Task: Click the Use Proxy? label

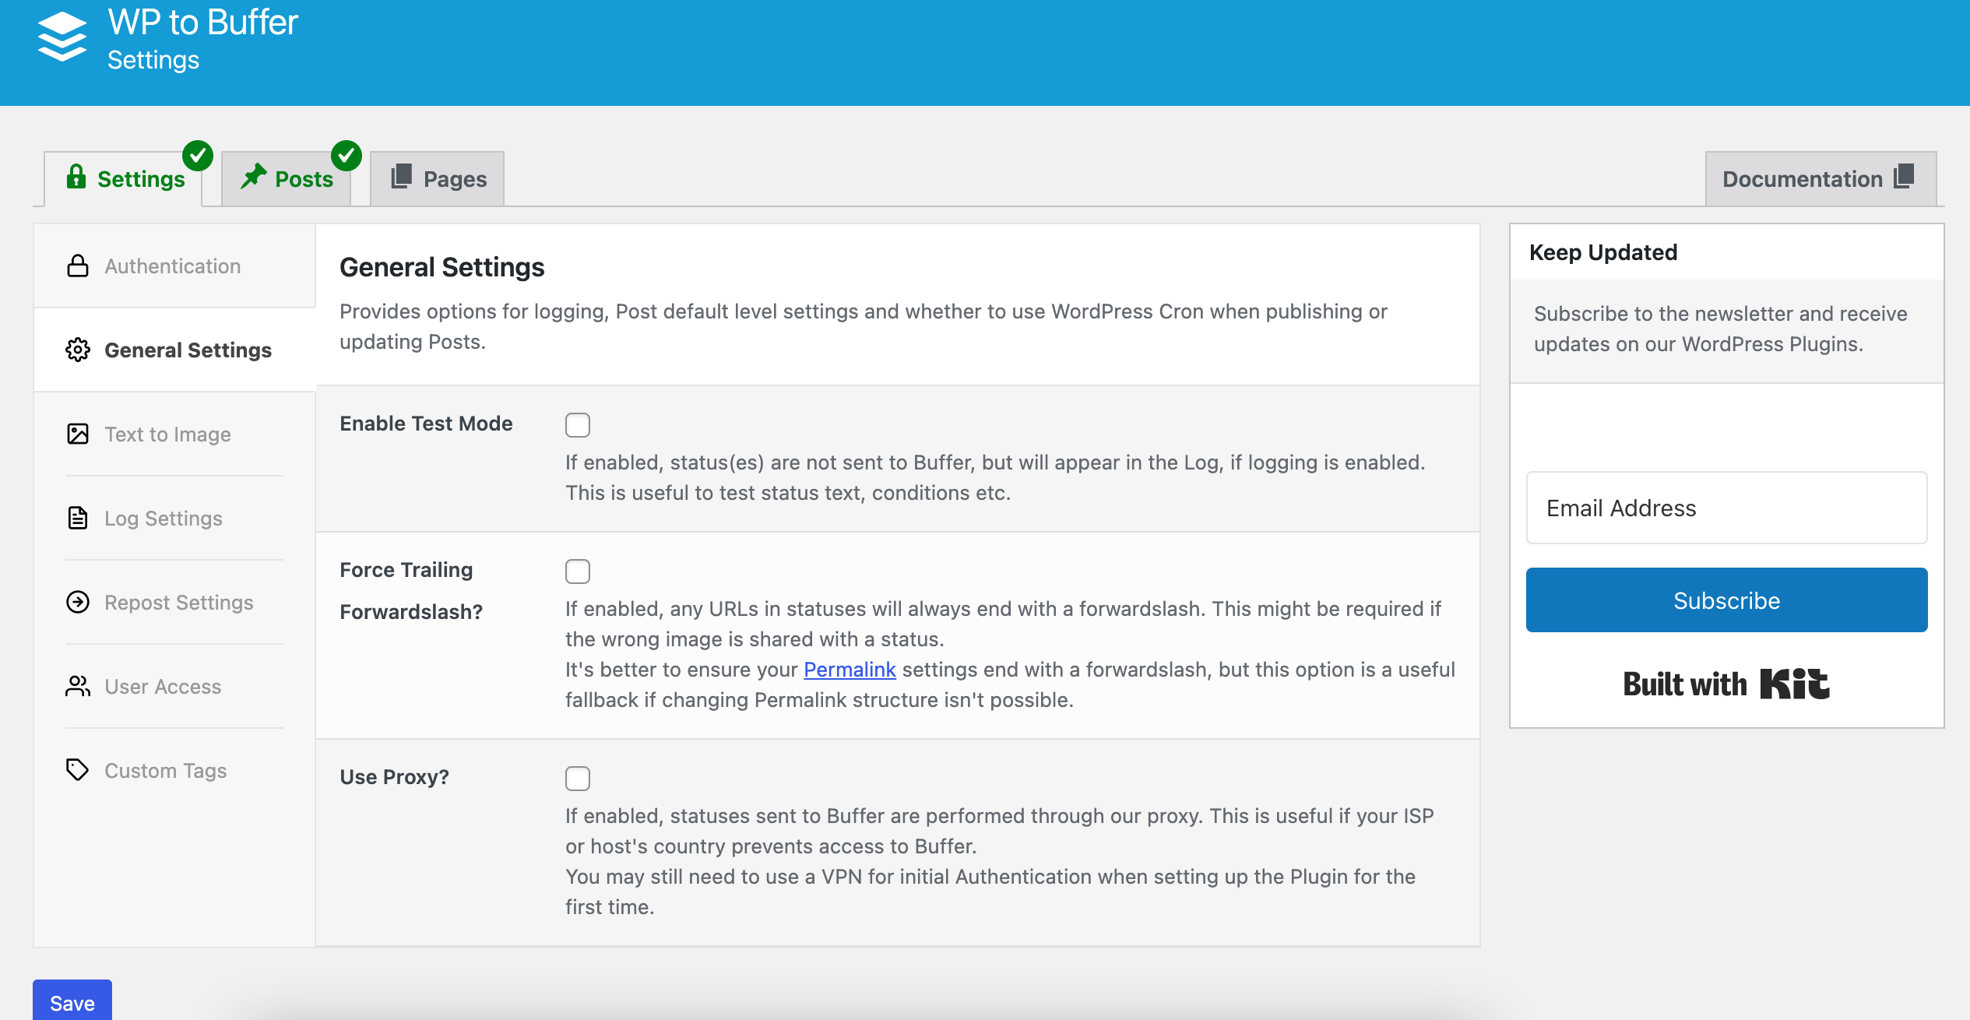Action: coord(394,777)
